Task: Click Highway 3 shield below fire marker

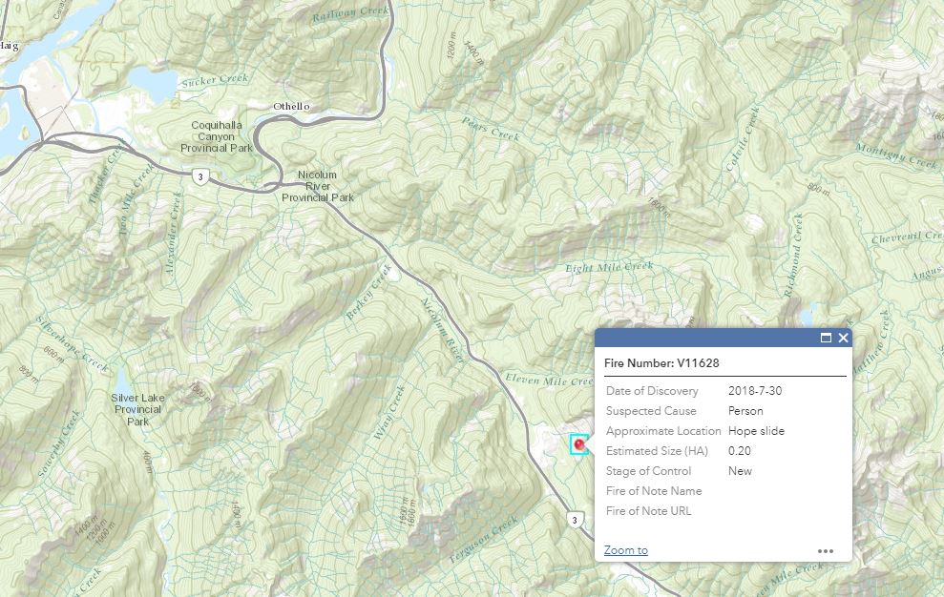Action: tap(573, 520)
